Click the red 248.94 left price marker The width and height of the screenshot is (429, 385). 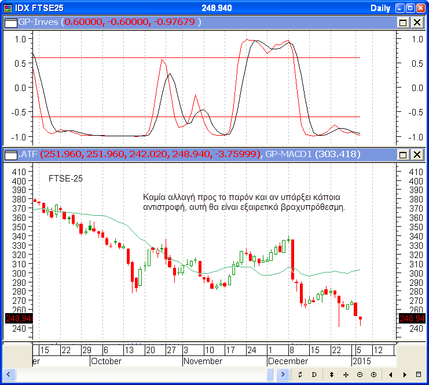[19, 318]
